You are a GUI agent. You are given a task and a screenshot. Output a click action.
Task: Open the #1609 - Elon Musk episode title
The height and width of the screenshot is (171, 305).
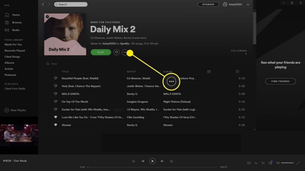pyautogui.click(x=15, y=161)
